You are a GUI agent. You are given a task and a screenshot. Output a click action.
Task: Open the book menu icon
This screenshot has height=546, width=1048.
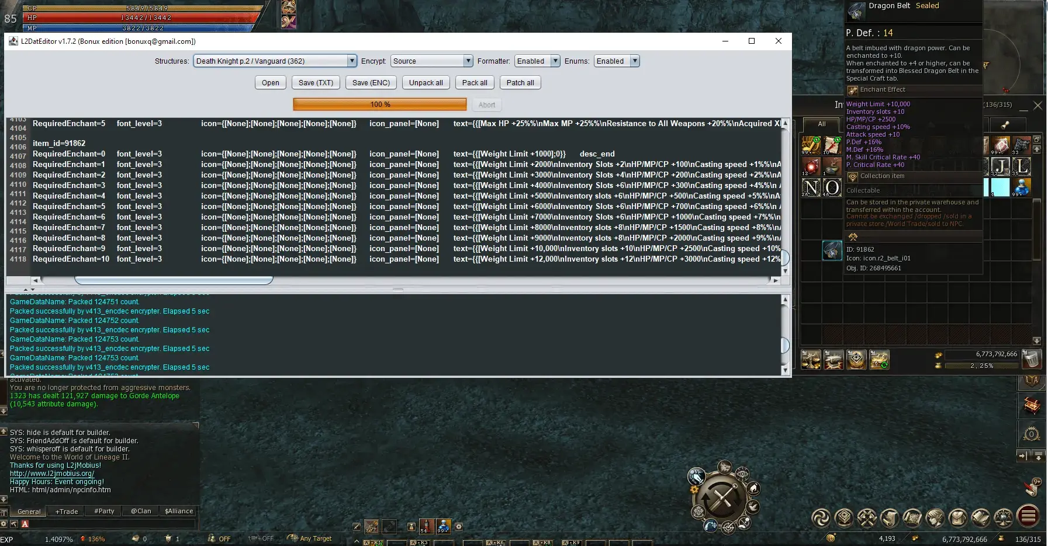[981, 517]
